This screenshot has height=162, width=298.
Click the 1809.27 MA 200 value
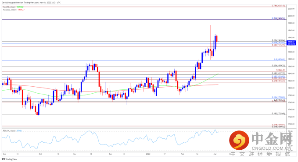[x=21, y=10]
